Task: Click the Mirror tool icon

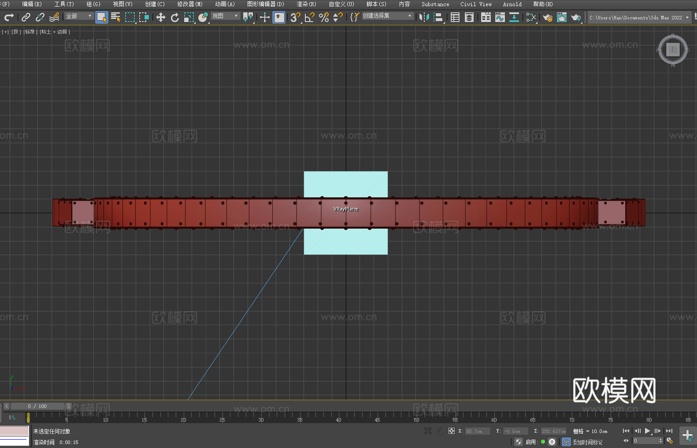Action: (x=424, y=17)
